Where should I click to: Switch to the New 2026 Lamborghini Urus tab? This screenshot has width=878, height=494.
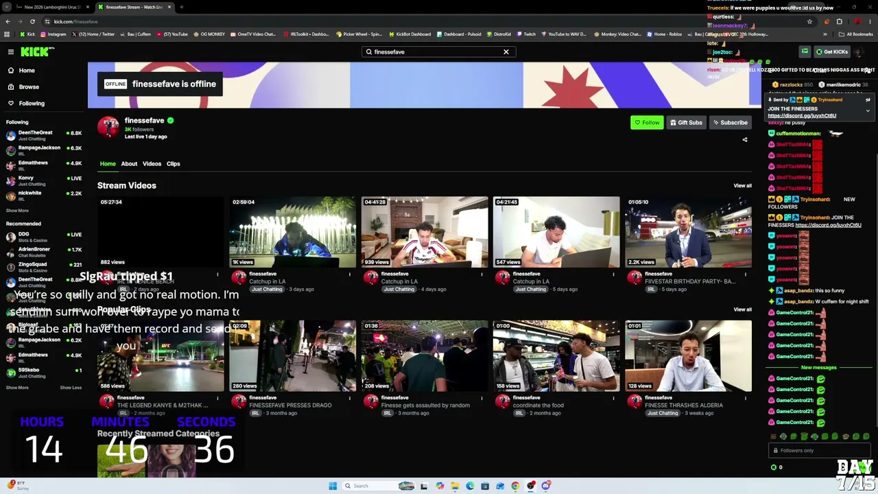pyautogui.click(x=51, y=7)
